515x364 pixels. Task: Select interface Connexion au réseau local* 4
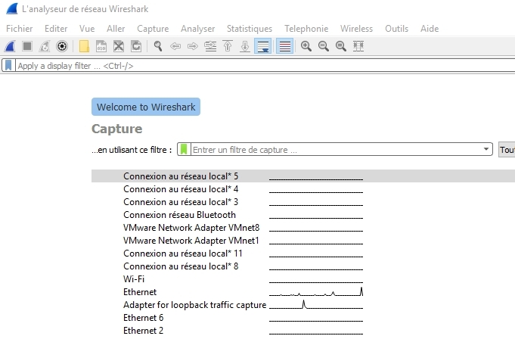181,189
